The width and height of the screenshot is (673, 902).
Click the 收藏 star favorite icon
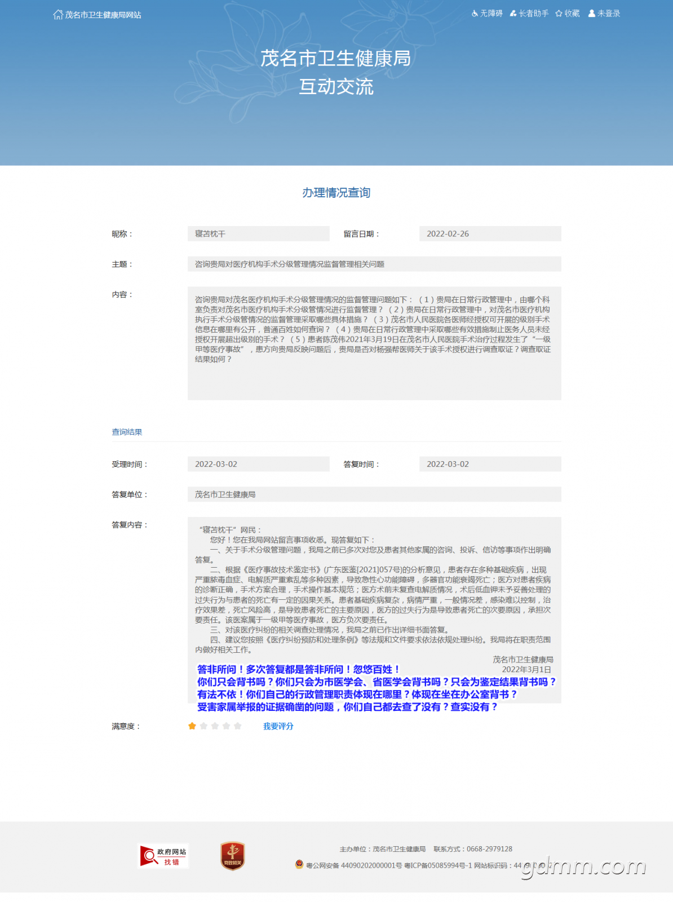tap(559, 14)
